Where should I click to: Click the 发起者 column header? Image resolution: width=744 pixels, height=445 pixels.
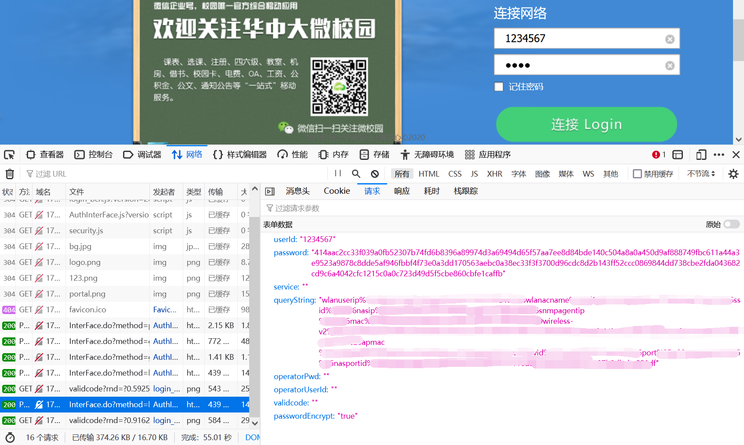point(166,192)
